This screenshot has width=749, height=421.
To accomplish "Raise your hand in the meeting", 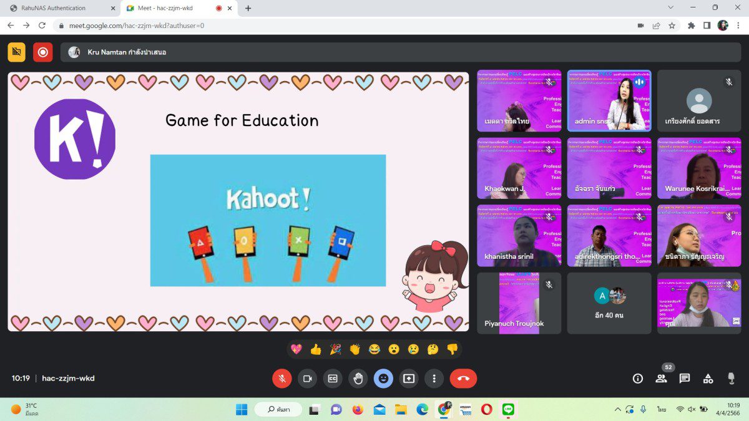I will [x=358, y=378].
